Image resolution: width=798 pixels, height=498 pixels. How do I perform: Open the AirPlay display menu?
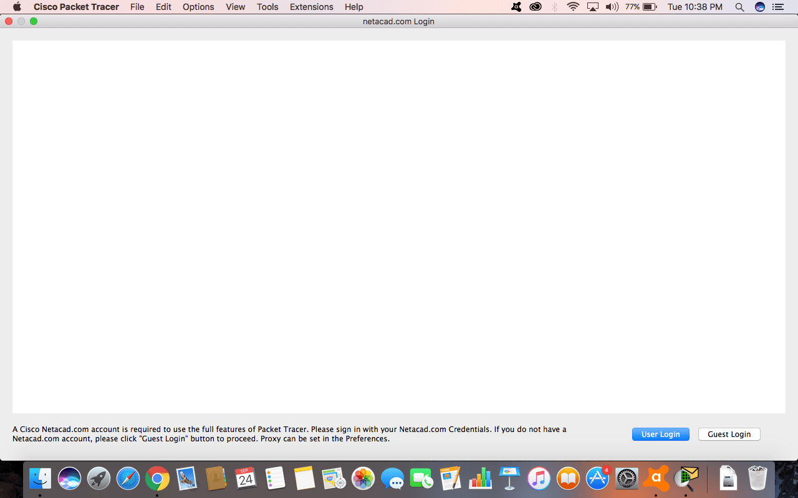coord(592,7)
